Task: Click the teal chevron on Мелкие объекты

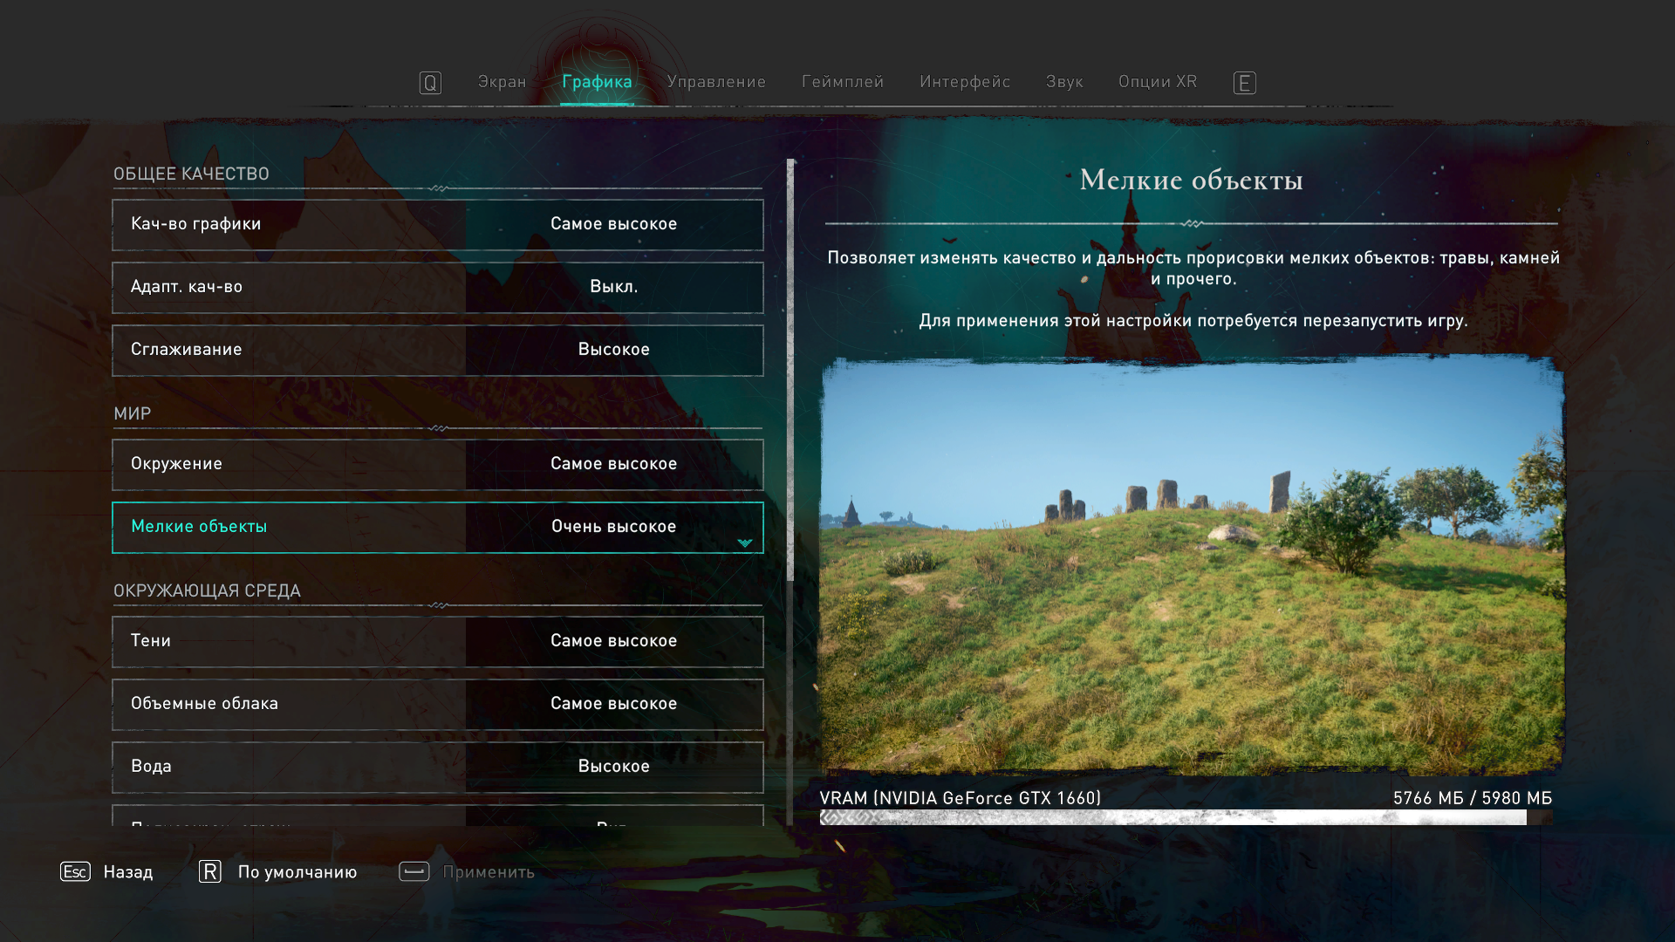Action: (744, 543)
